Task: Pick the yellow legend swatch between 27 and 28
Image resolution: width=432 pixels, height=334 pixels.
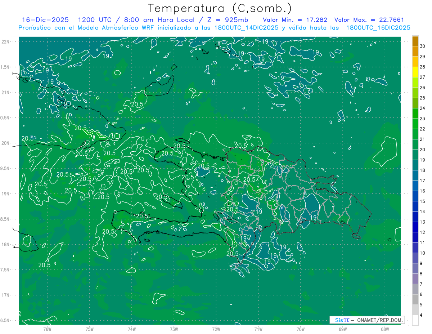Action: pyautogui.click(x=415, y=72)
